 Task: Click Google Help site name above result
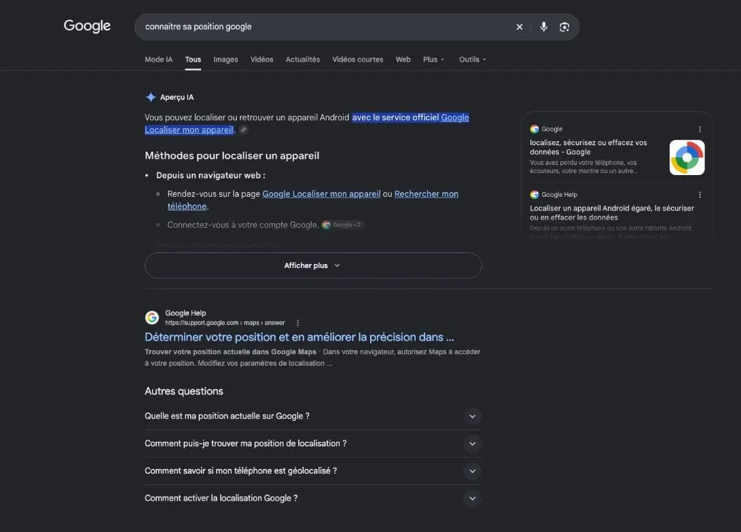185,313
